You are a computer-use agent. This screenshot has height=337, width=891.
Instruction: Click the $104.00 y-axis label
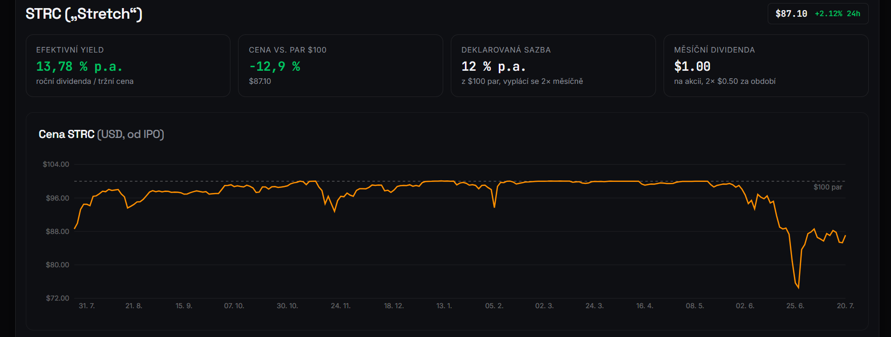coord(56,164)
